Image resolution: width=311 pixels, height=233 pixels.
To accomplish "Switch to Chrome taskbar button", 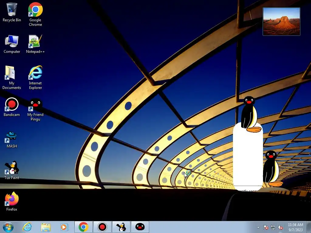I will (83, 227).
